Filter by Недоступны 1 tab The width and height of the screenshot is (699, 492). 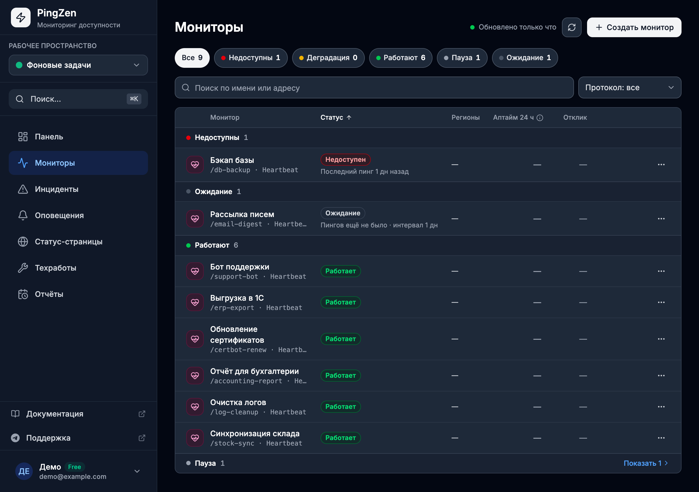click(251, 58)
